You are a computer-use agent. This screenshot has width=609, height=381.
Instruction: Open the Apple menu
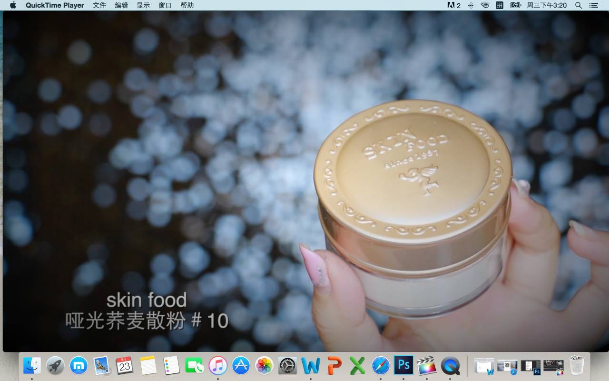pyautogui.click(x=13, y=5)
